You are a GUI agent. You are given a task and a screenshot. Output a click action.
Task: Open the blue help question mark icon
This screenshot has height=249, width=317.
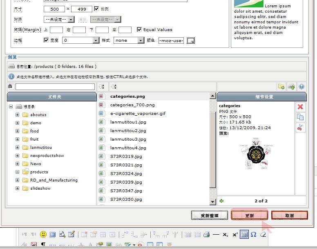[301, 86]
